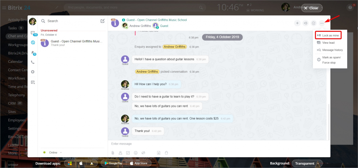Open notifications bell icon with badge 8
The width and height of the screenshot is (358, 168).
coord(33,53)
